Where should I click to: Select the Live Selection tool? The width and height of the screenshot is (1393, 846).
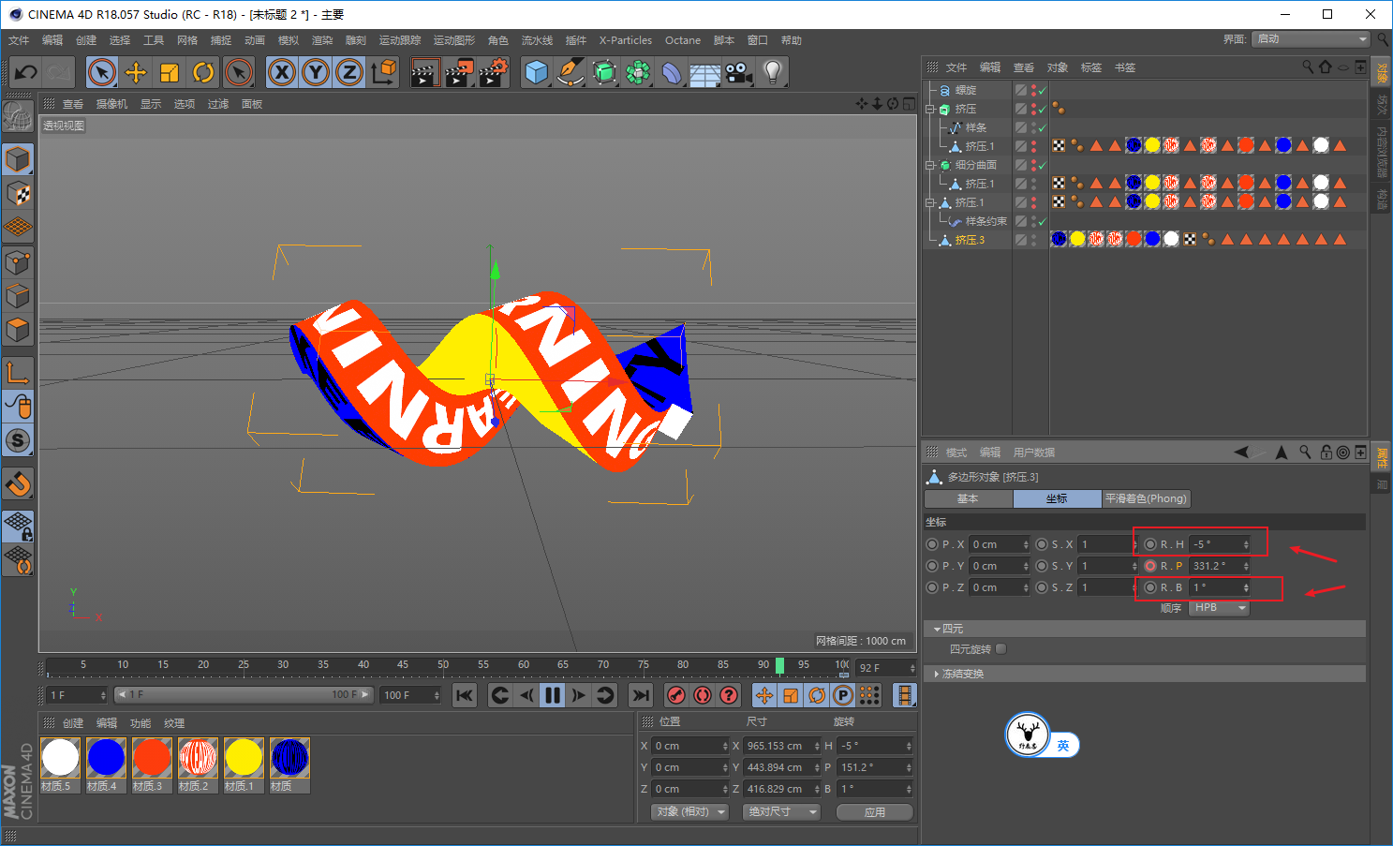102,72
